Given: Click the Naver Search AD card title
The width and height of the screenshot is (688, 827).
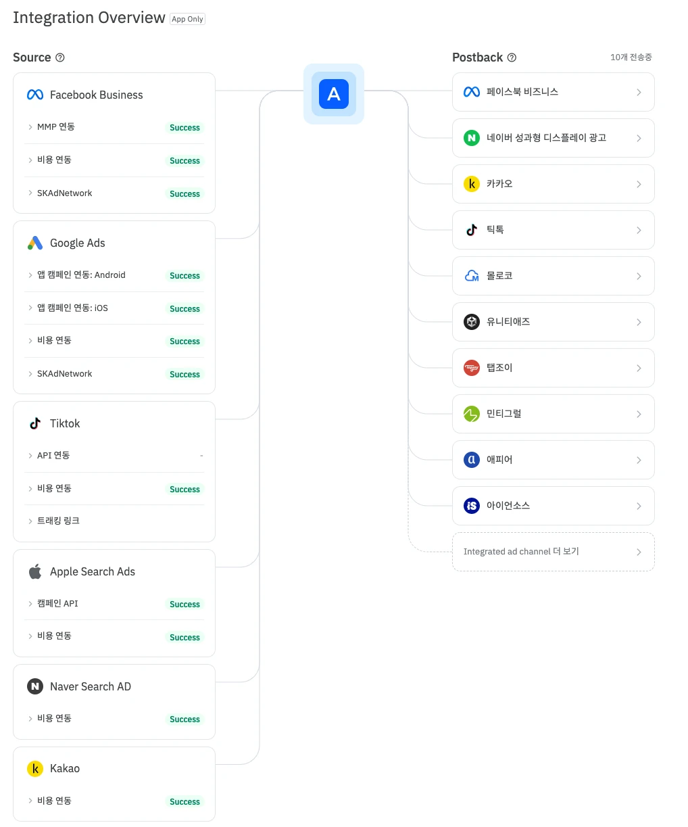Looking at the screenshot, I should [91, 687].
